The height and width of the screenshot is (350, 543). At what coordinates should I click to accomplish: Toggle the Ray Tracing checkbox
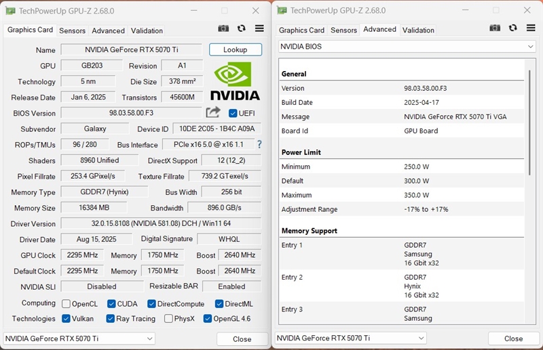pos(111,319)
